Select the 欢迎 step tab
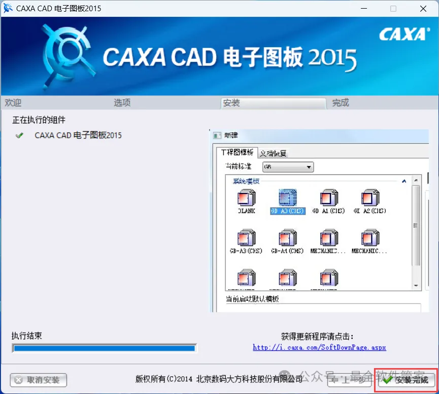Viewport: 439px width, 394px height. pos(13,103)
